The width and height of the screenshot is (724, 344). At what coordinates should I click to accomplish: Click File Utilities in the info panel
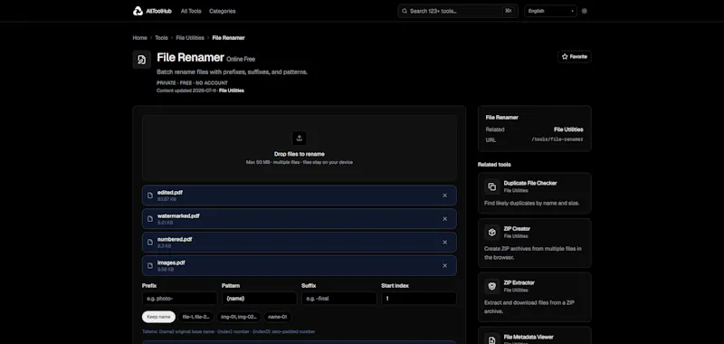click(x=568, y=129)
